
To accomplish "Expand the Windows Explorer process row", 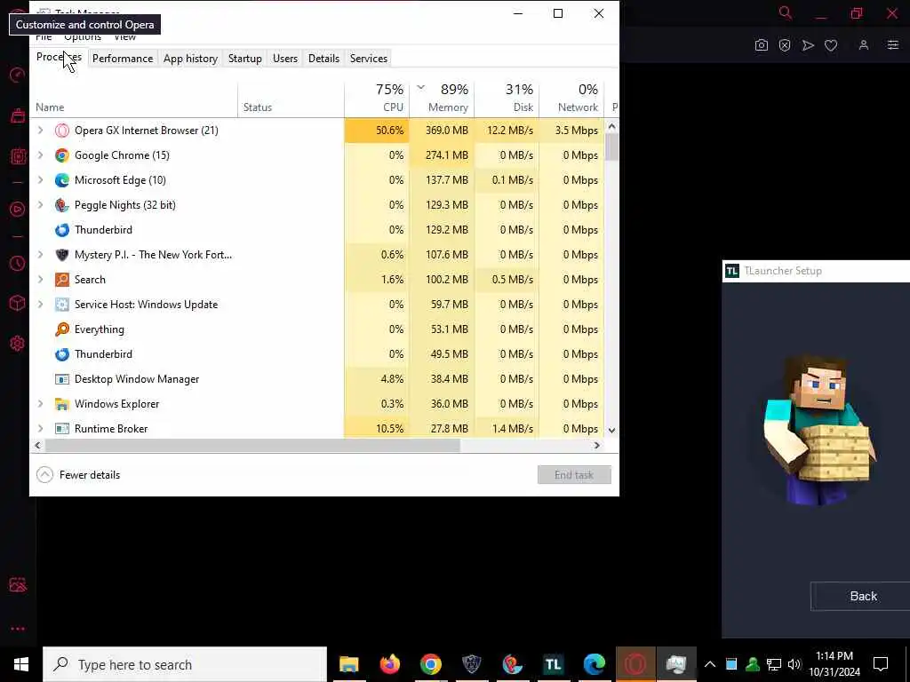I will [x=40, y=404].
